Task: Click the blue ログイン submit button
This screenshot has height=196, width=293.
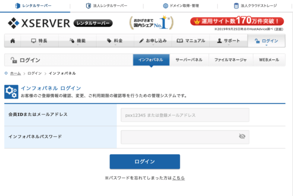Action: pyautogui.click(x=145, y=162)
